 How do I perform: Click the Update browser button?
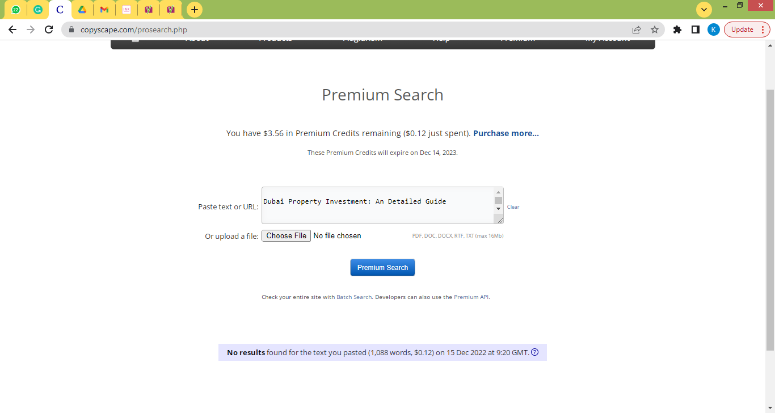(747, 29)
